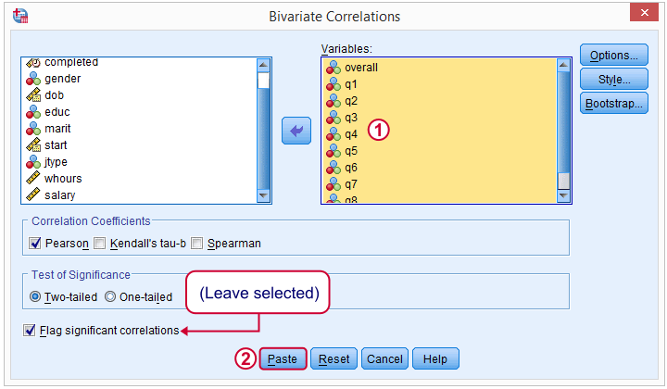The image size is (667, 389).
Task: Toggle Flag significant correlations checkbox
Action: pyautogui.click(x=30, y=331)
